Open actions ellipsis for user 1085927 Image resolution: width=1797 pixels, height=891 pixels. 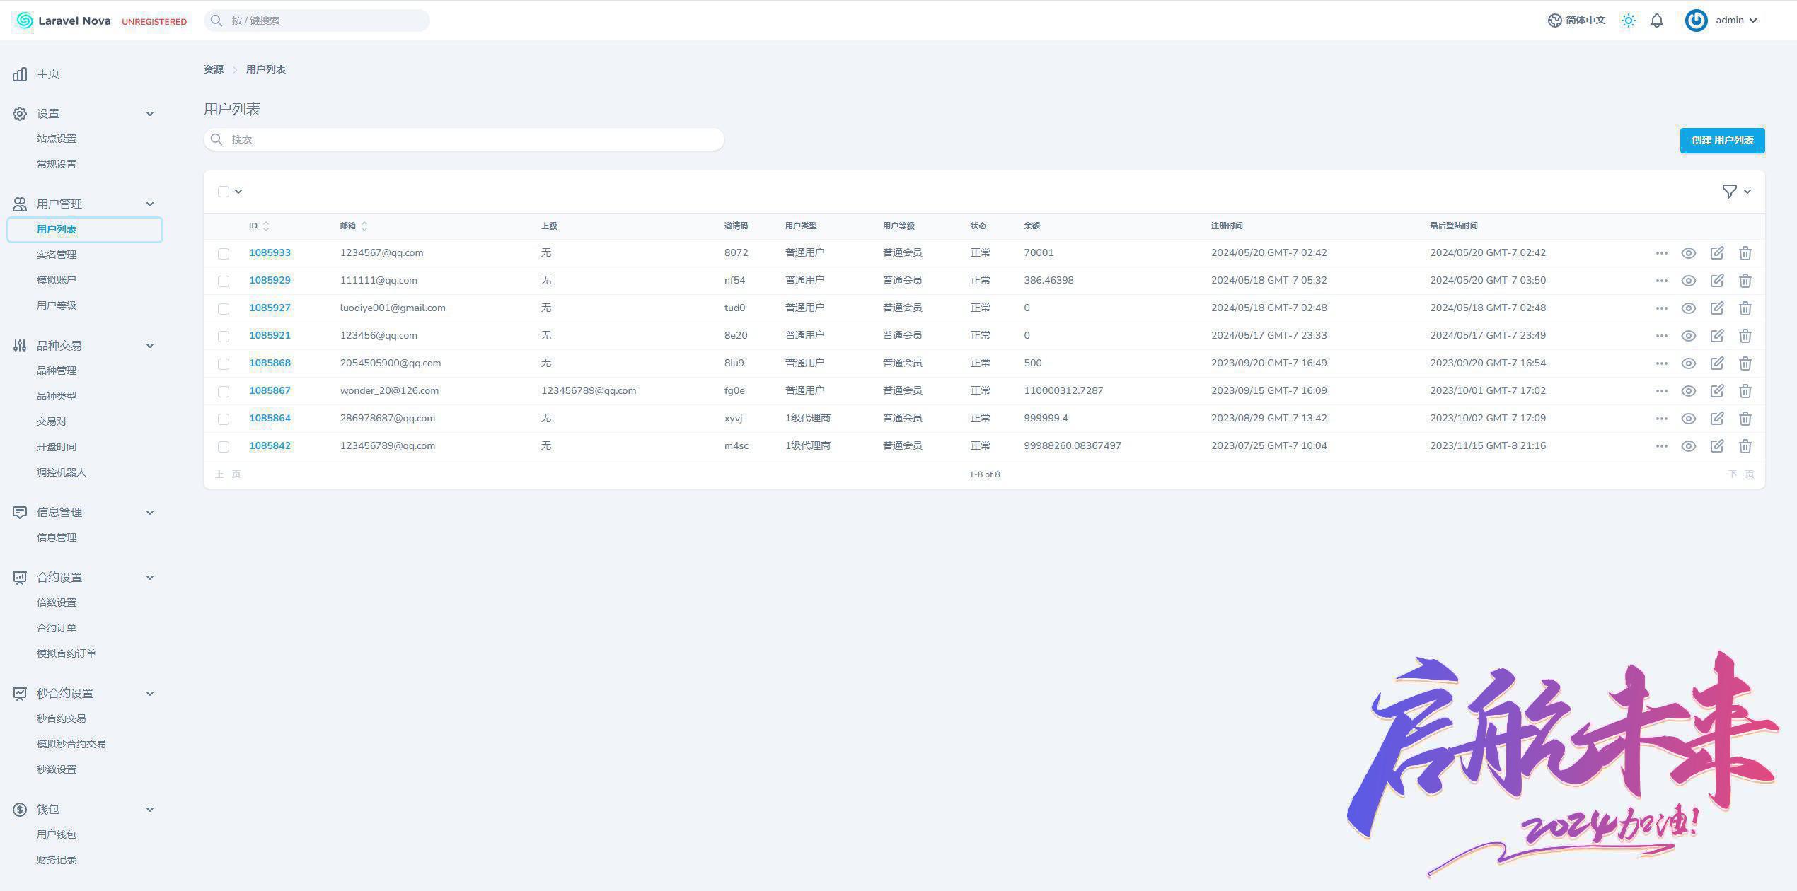pyautogui.click(x=1662, y=308)
